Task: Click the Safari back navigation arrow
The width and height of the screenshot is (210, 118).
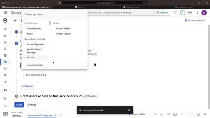Action: click(13, 3)
